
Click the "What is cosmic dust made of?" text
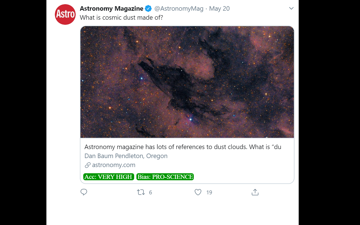click(x=121, y=18)
